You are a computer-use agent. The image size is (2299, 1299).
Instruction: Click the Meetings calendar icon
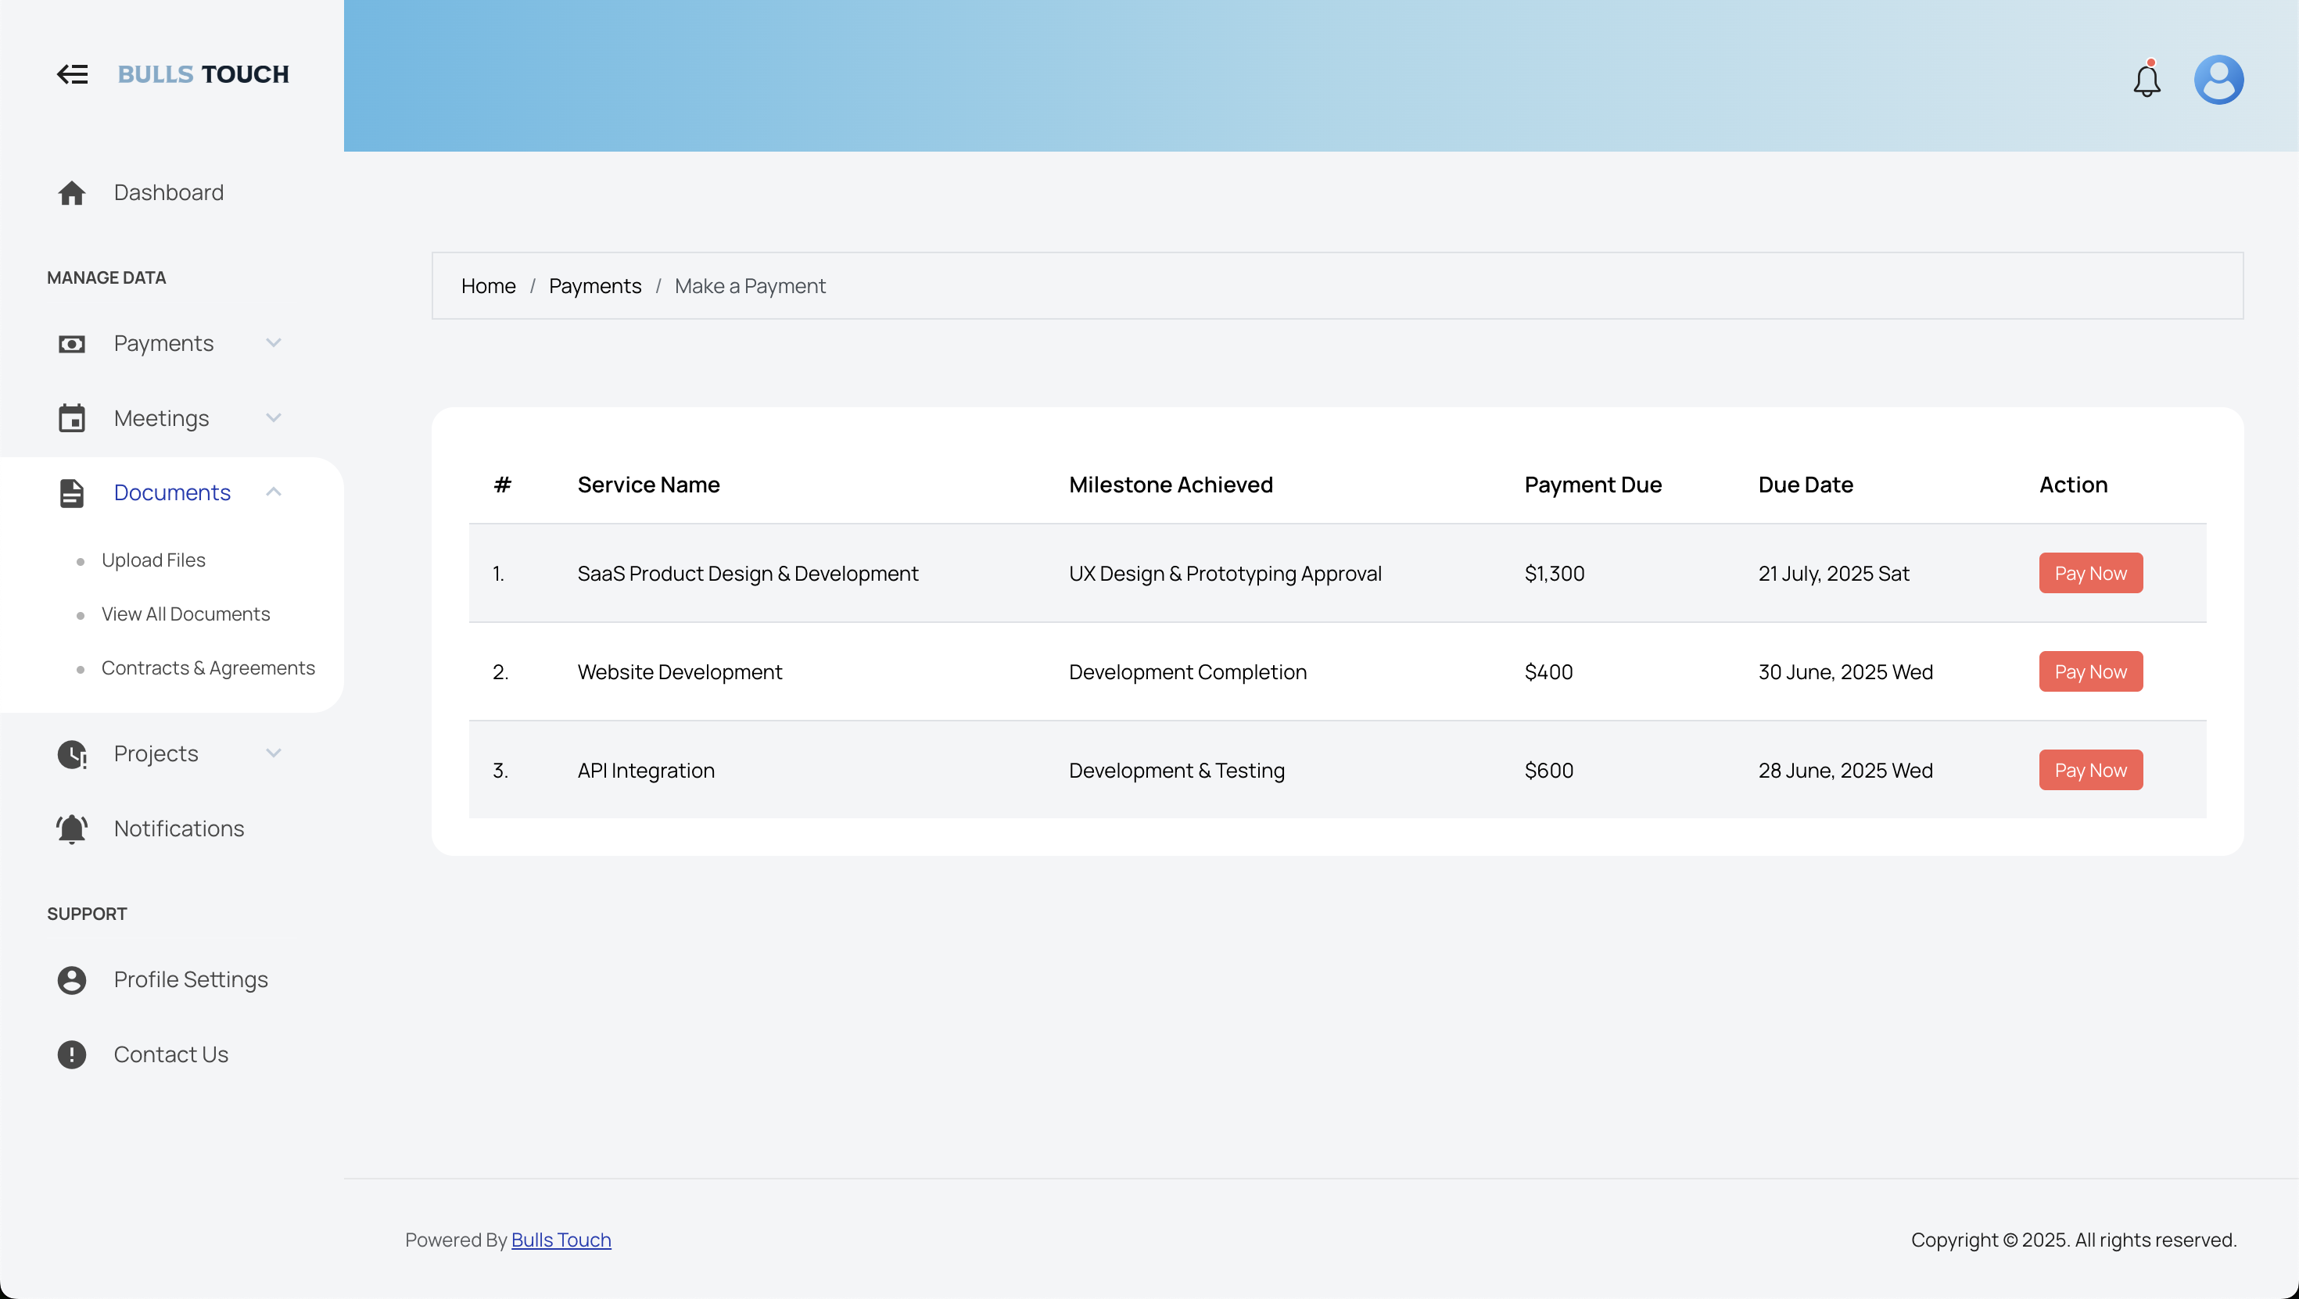(x=71, y=418)
